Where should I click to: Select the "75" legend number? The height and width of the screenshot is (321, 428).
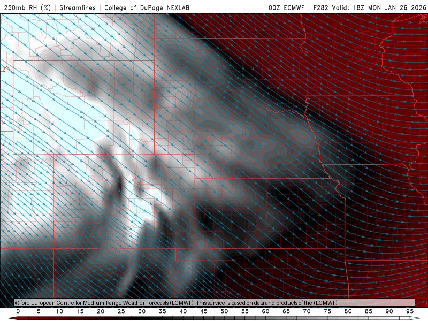coord(327,311)
